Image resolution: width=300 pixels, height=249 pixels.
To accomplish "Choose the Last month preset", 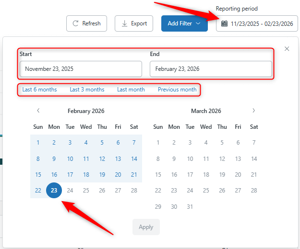I will pyautogui.click(x=131, y=90).
